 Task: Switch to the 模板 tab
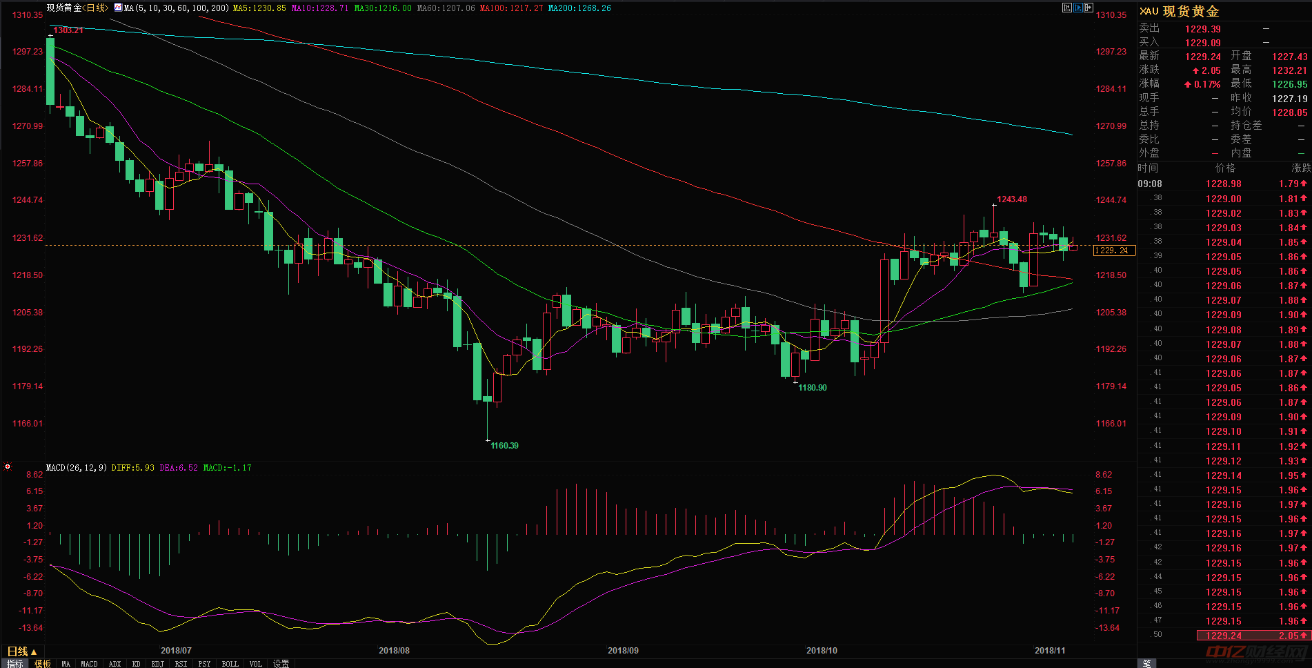pyautogui.click(x=43, y=664)
